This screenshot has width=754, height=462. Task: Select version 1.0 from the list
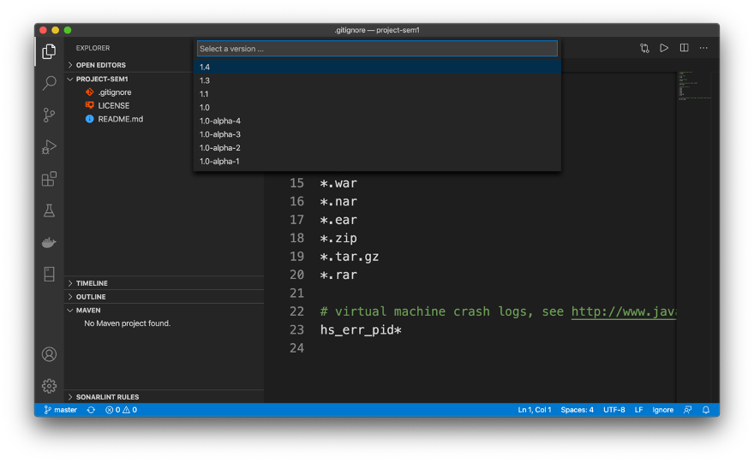(377, 107)
